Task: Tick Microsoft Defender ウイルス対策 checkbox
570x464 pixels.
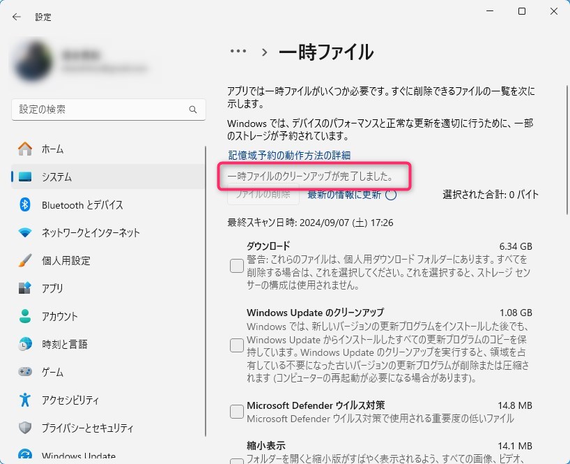Action: pyautogui.click(x=237, y=412)
